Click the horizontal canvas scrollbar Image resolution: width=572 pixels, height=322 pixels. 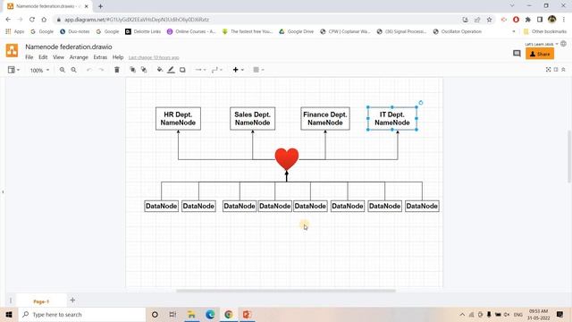pos(286,291)
